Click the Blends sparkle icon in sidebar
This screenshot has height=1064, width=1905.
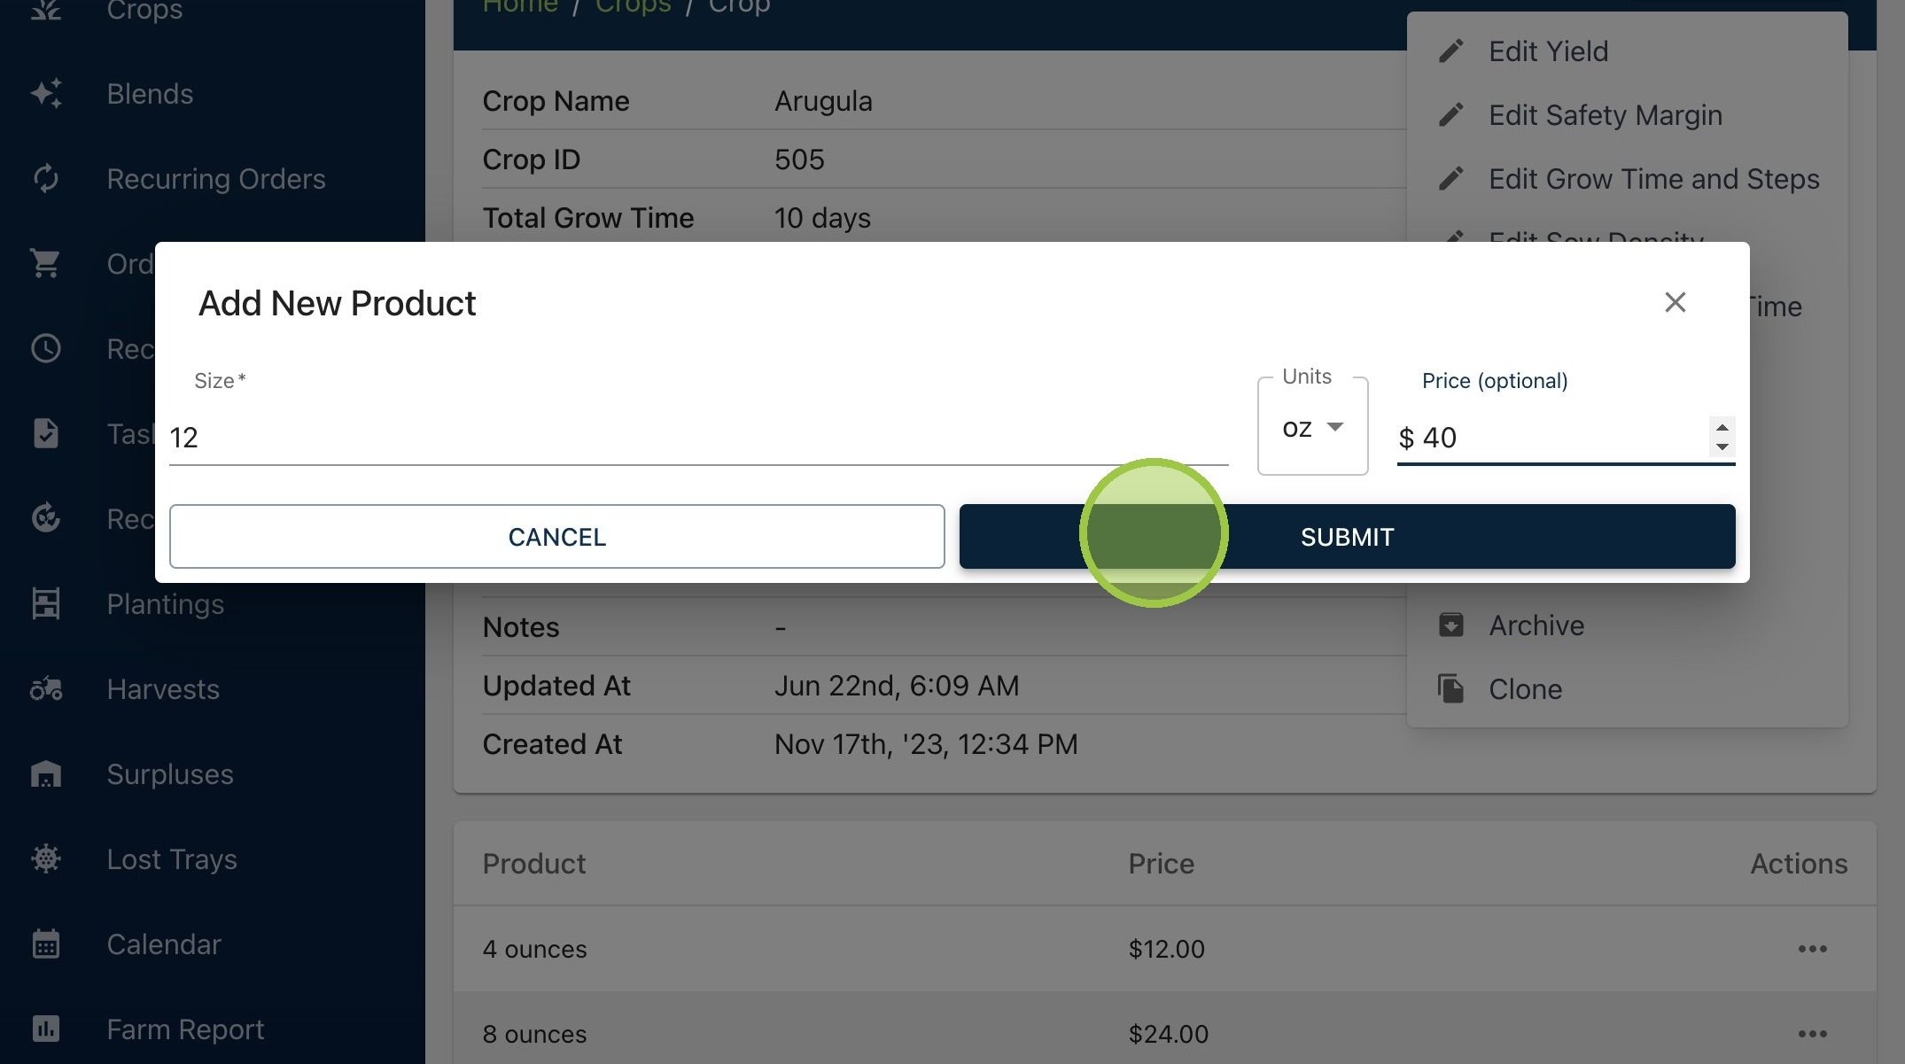(x=46, y=94)
